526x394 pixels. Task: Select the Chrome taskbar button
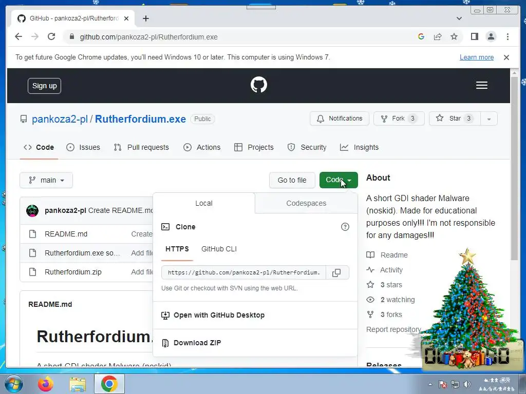[109, 384]
